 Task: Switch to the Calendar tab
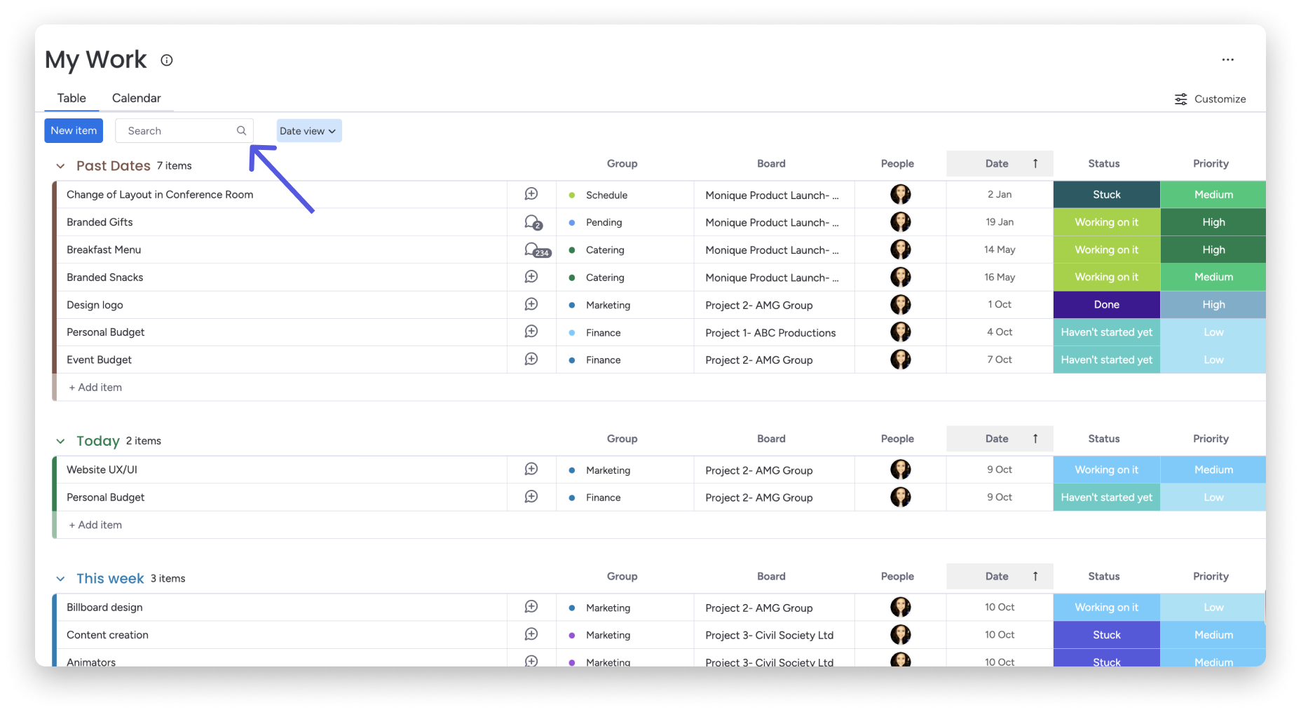[x=136, y=98]
